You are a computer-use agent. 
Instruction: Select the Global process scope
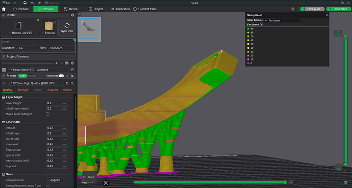point(22,76)
